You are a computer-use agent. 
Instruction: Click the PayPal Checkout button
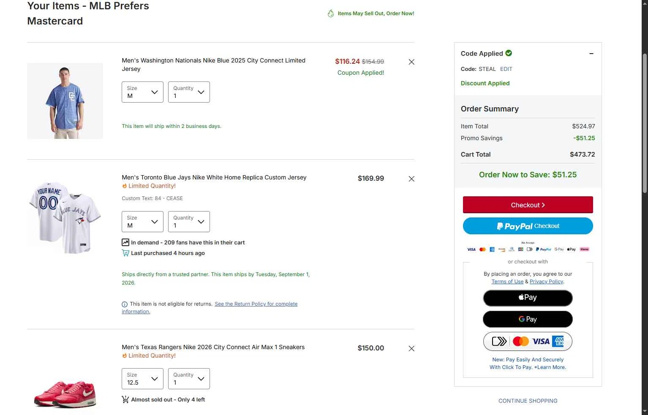528,226
